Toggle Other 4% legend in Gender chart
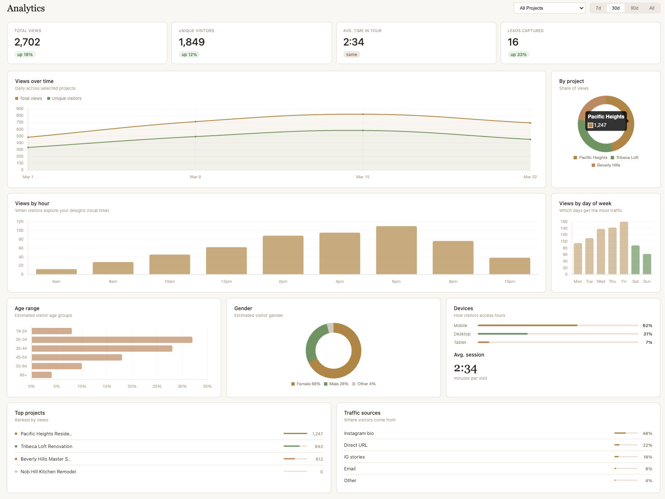The width and height of the screenshot is (665, 499). [x=364, y=384]
